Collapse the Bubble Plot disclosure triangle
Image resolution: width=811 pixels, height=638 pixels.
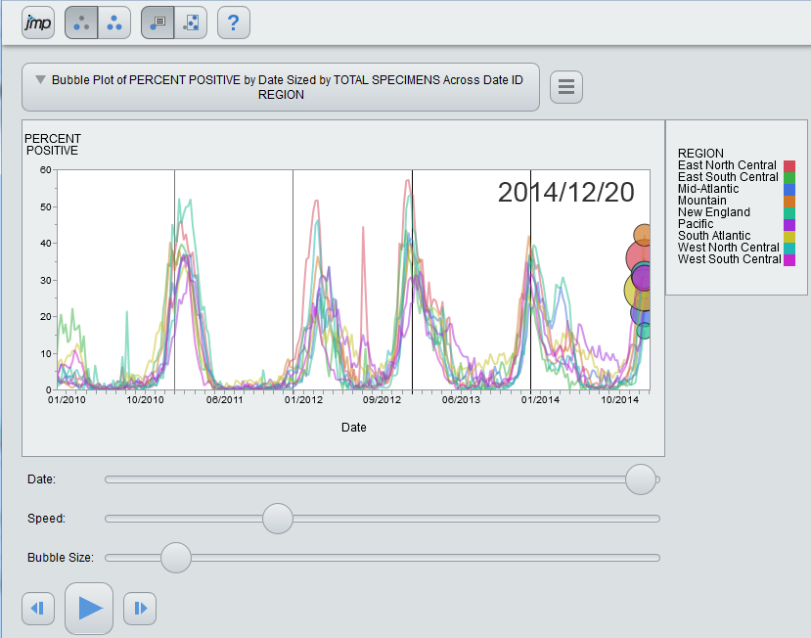coord(40,80)
